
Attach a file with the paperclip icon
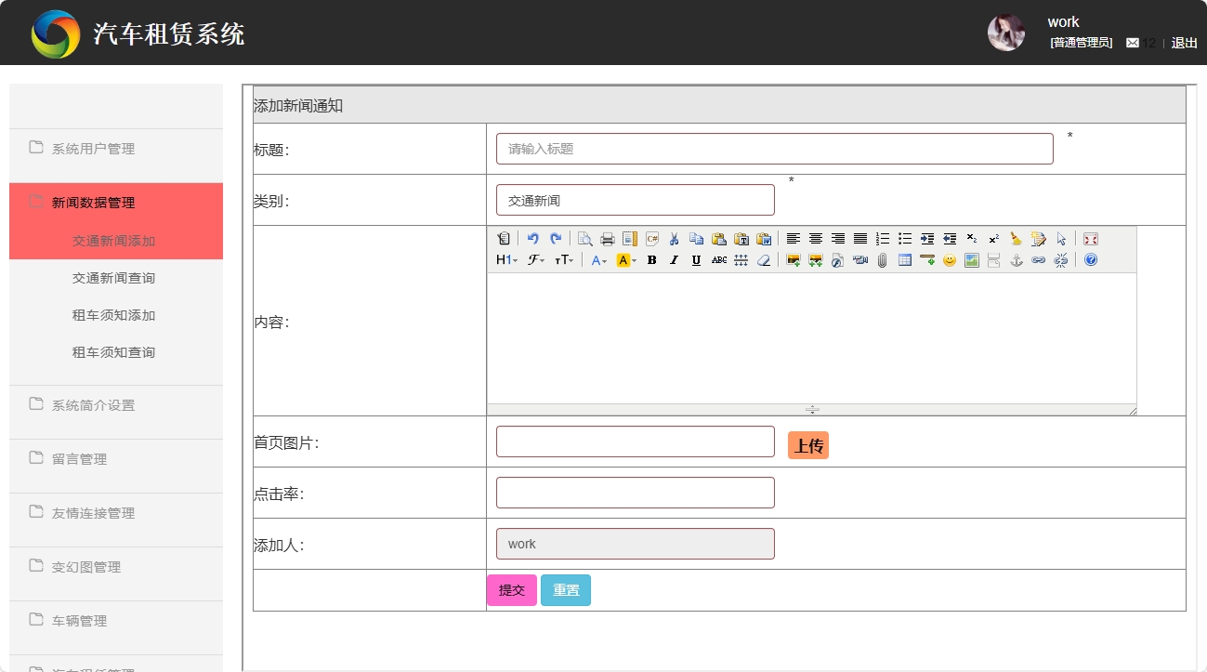click(880, 260)
